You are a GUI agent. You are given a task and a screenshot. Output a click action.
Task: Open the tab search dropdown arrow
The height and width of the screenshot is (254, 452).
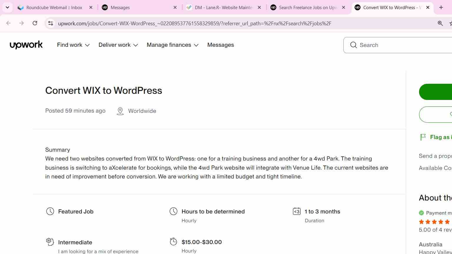[7, 7]
